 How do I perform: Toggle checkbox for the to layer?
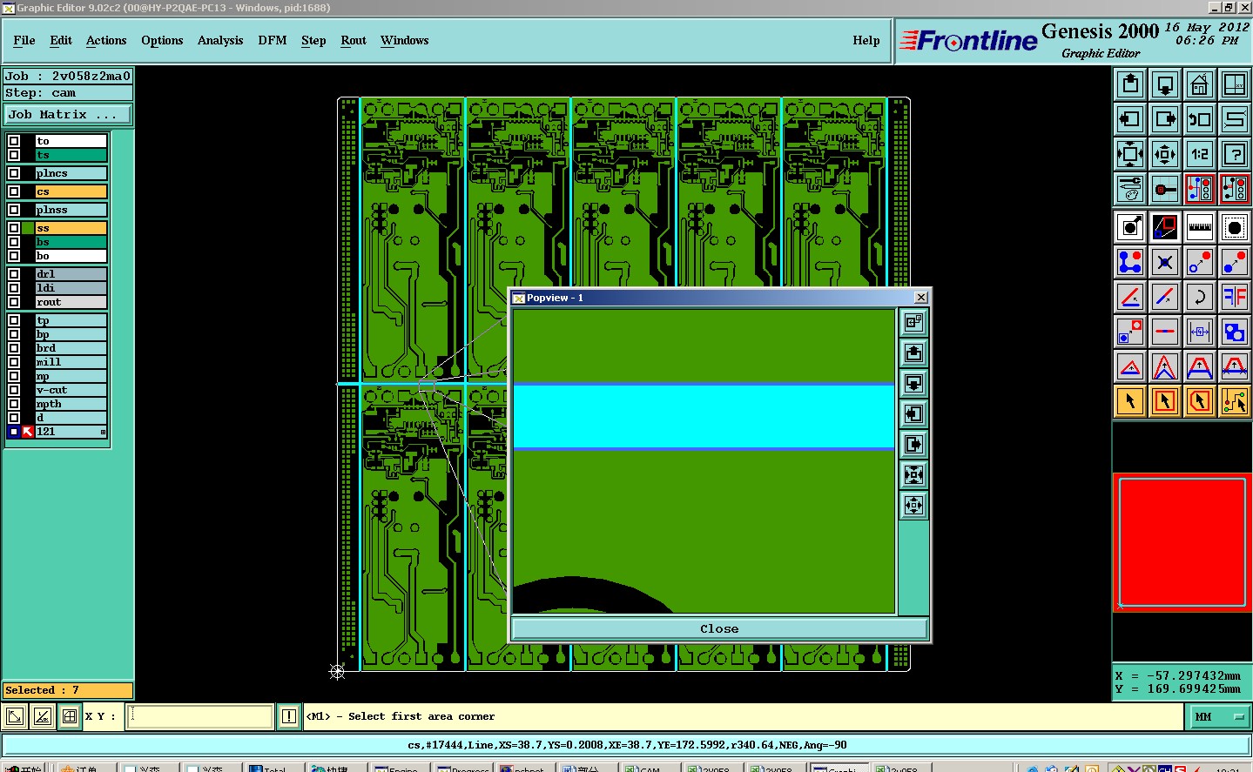point(14,141)
